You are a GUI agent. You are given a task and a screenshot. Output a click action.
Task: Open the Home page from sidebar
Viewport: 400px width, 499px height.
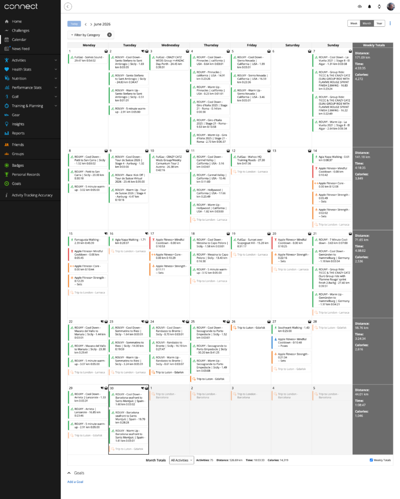click(x=17, y=21)
